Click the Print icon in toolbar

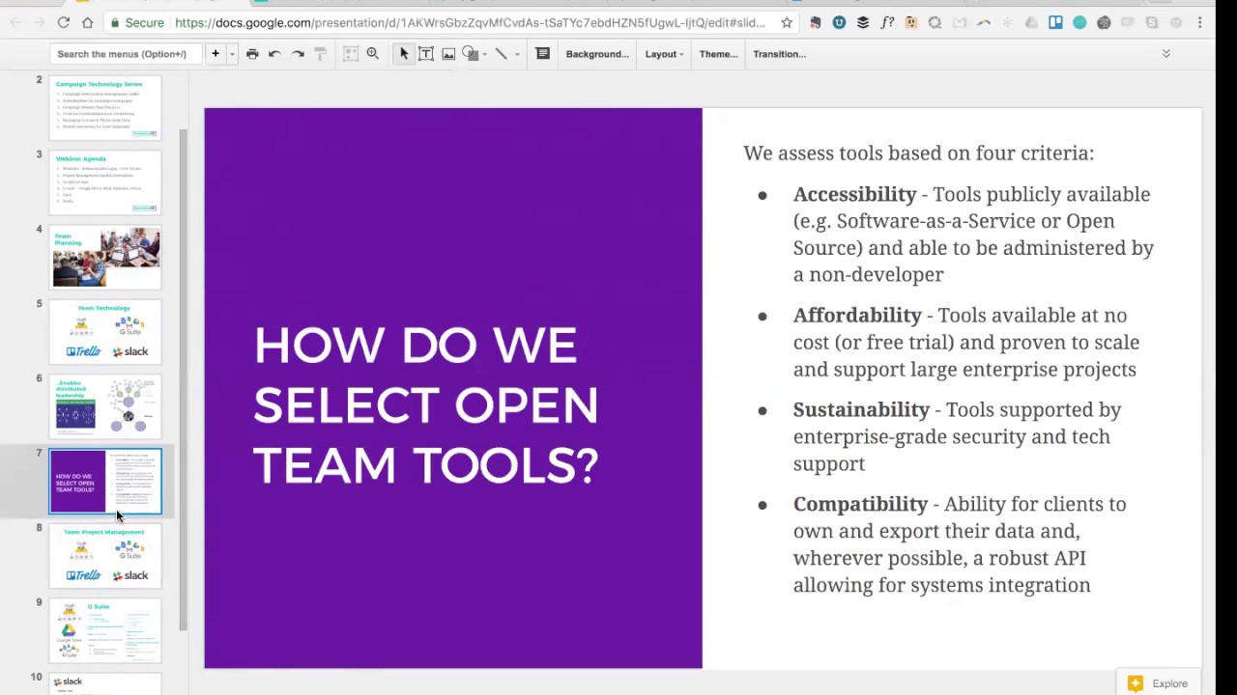click(252, 54)
